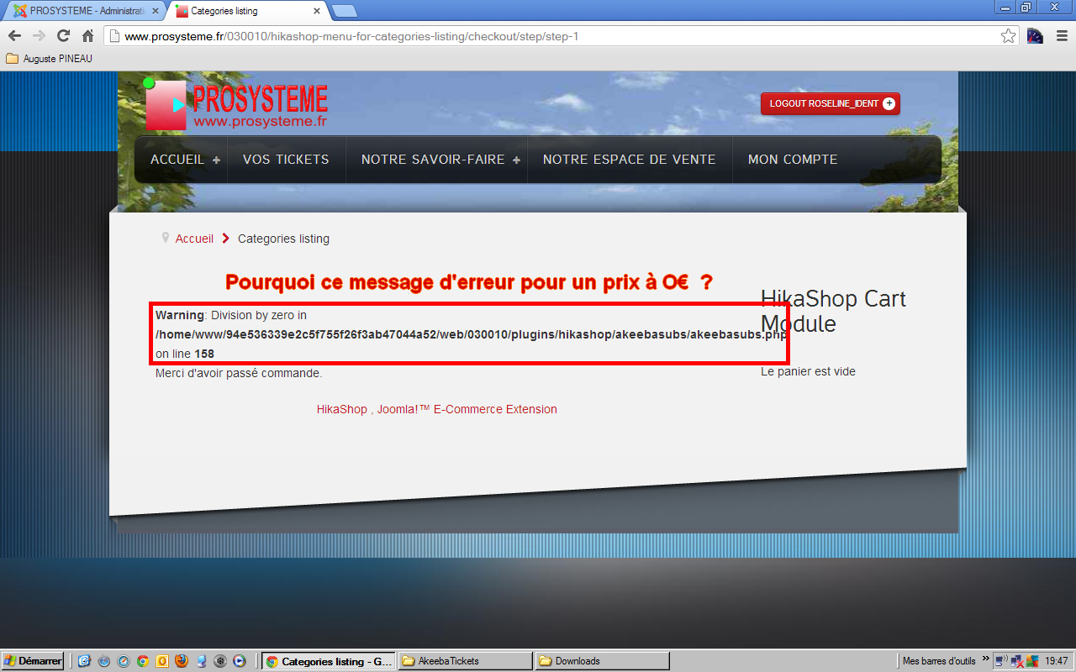
Task: Click the PROSYSTEME logo
Action: [237, 105]
